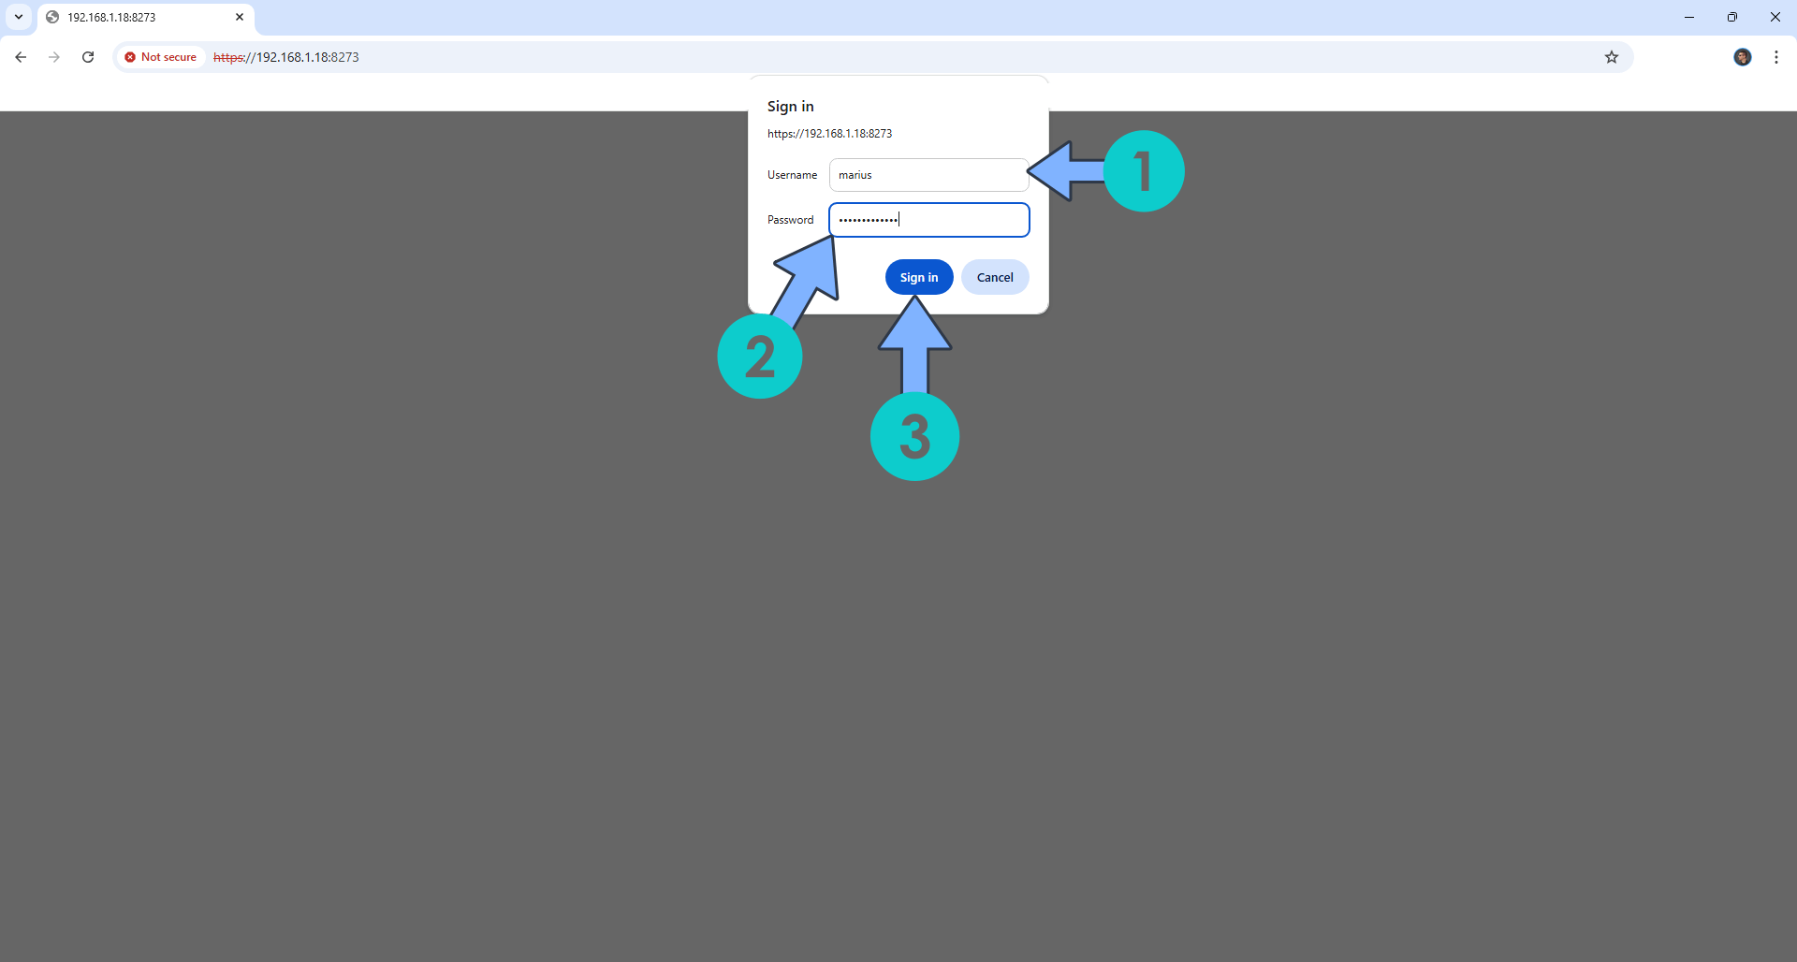The width and height of the screenshot is (1797, 962).
Task: Go forward with the forward arrow
Action: pos(54,57)
